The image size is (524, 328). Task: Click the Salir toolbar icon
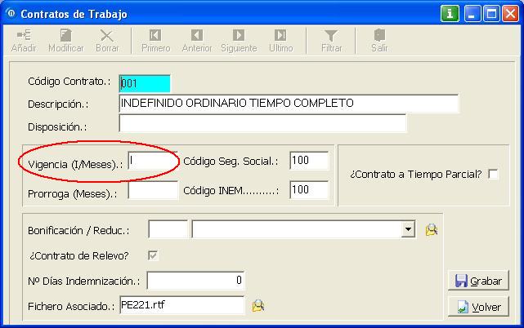379,41
